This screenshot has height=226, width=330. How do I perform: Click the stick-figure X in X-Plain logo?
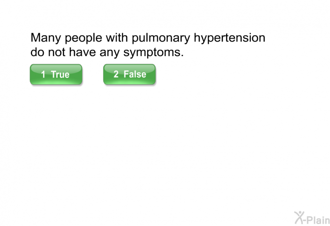(x=300, y=218)
